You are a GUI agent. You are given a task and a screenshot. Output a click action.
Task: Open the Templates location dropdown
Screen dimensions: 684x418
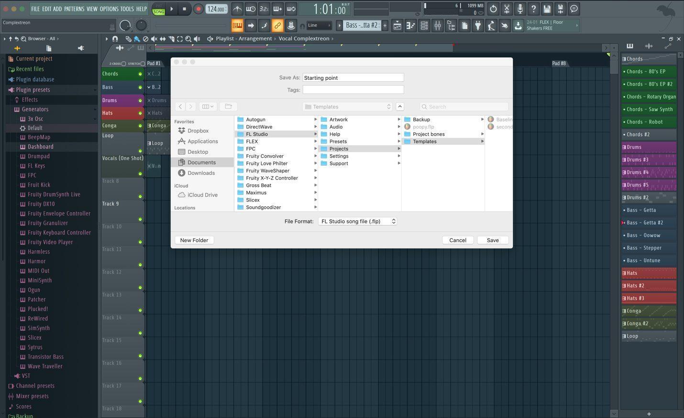tap(347, 107)
